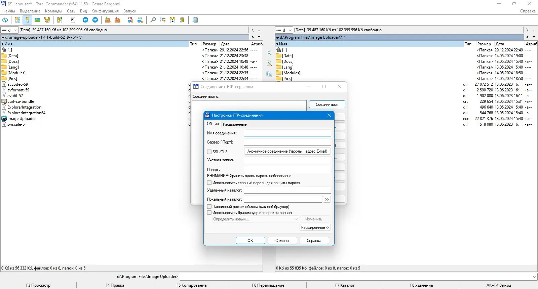
Task: Open the Команды menu
Action: (x=53, y=11)
